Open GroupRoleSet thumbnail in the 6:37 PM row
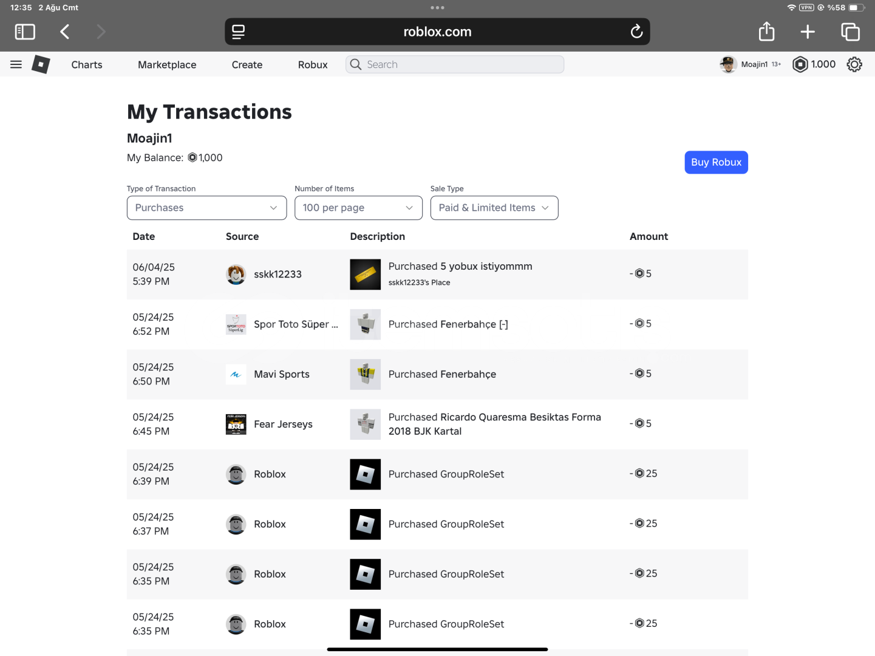This screenshot has width=875, height=656. (366, 524)
